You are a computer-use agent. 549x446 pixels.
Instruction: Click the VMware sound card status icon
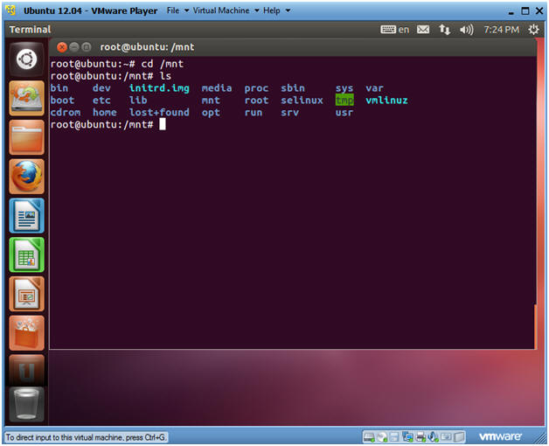(x=433, y=437)
